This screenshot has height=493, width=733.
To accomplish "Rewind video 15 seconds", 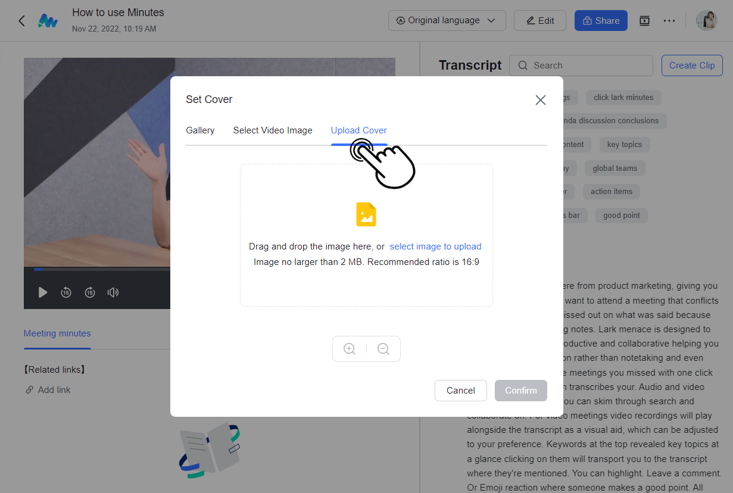I will [66, 292].
